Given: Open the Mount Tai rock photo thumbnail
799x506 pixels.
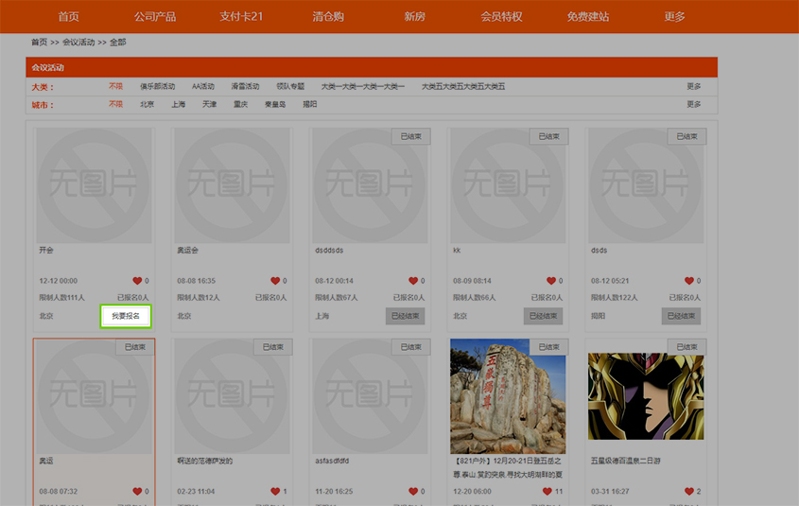Looking at the screenshot, I should [x=508, y=396].
